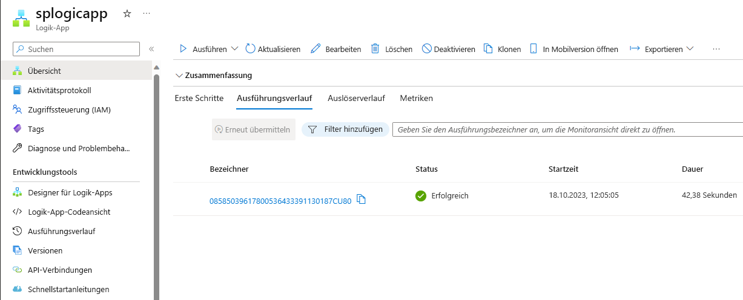Click Deaktivieren in the toolbar
This screenshot has height=300, width=743.
click(449, 49)
